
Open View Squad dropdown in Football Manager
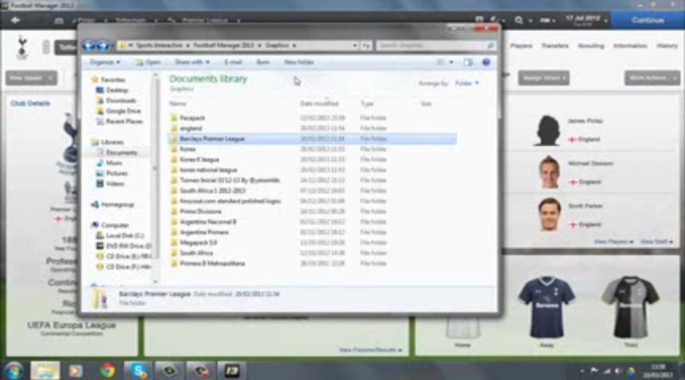pyautogui.click(x=31, y=78)
